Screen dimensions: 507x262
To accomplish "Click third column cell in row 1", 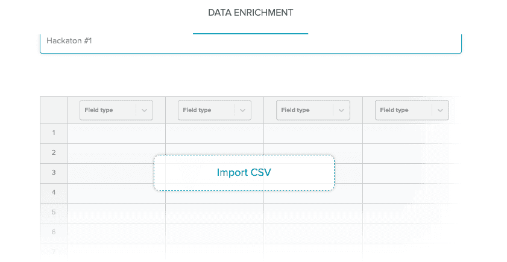I will (x=312, y=133).
